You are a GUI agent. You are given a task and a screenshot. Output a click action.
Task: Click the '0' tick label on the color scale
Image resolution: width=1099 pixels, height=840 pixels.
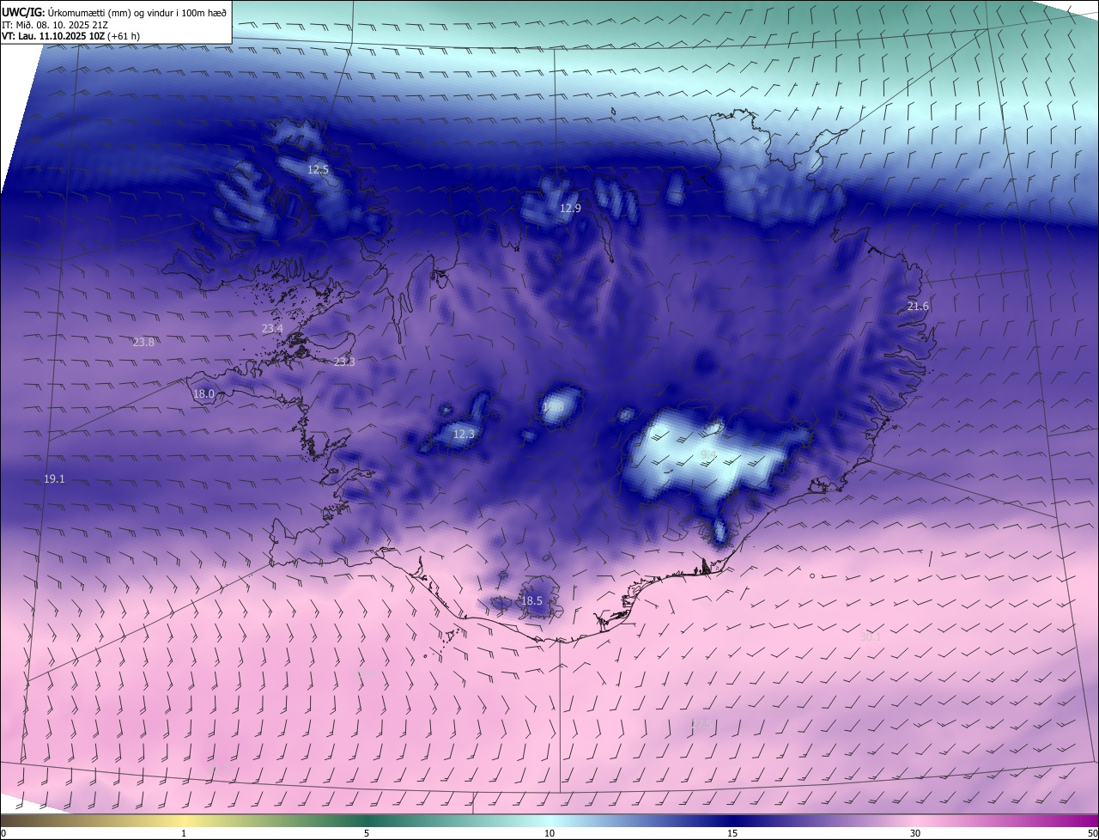(x=3, y=833)
